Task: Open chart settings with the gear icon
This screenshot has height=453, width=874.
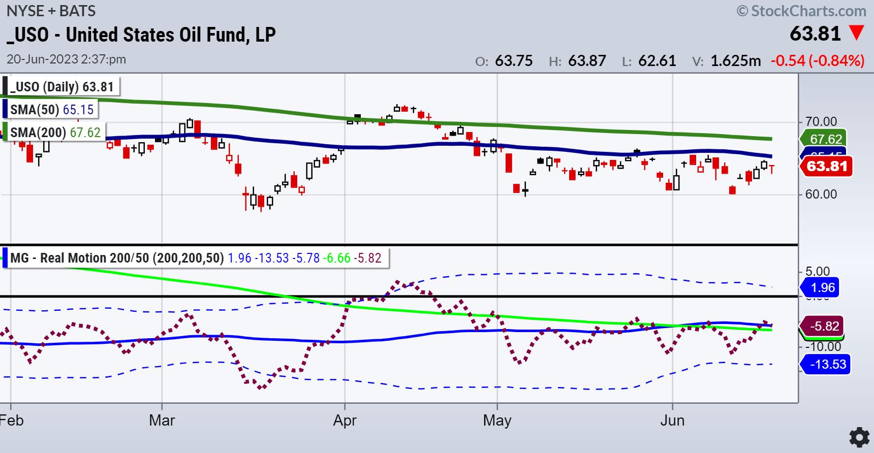Action: point(859,437)
